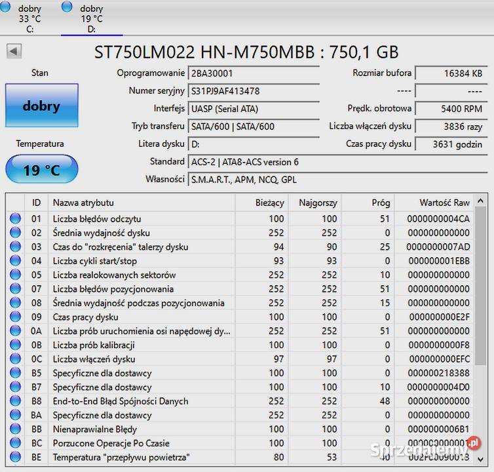Click the firmware field 2BA30001

click(254, 73)
